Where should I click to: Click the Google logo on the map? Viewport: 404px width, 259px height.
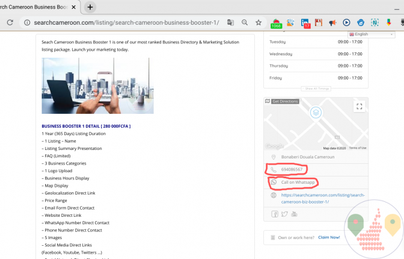pyautogui.click(x=275, y=146)
